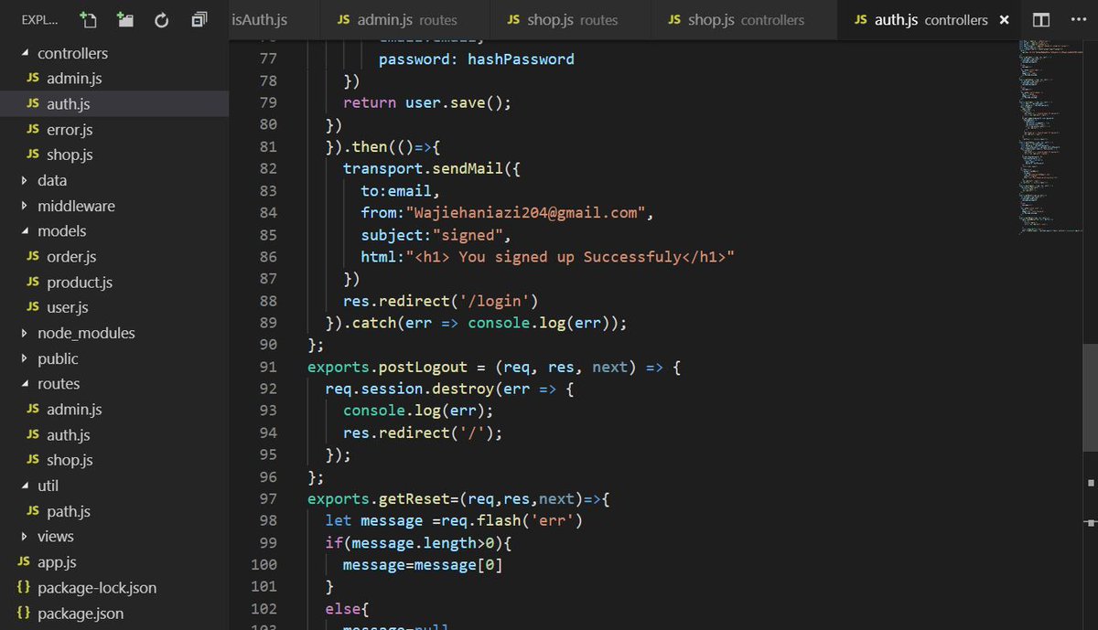Open product.js in models folder
Screen dimensions: 1098x630
(114, 283)
